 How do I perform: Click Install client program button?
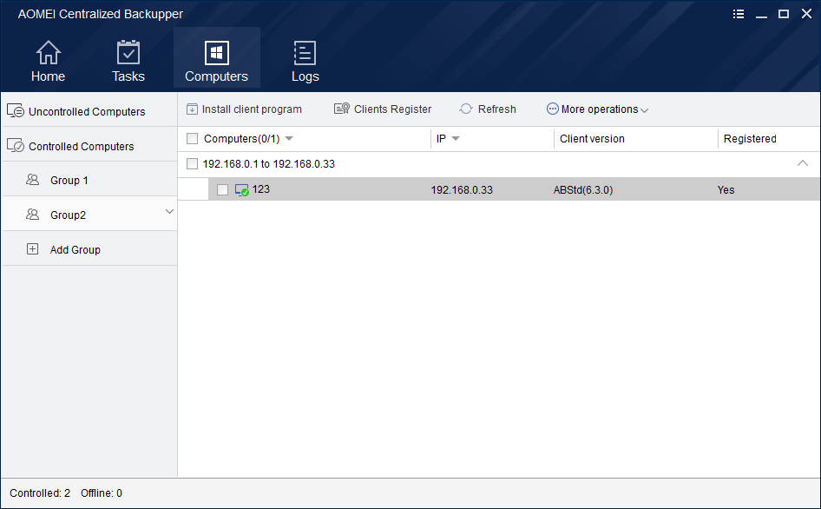pyautogui.click(x=245, y=109)
